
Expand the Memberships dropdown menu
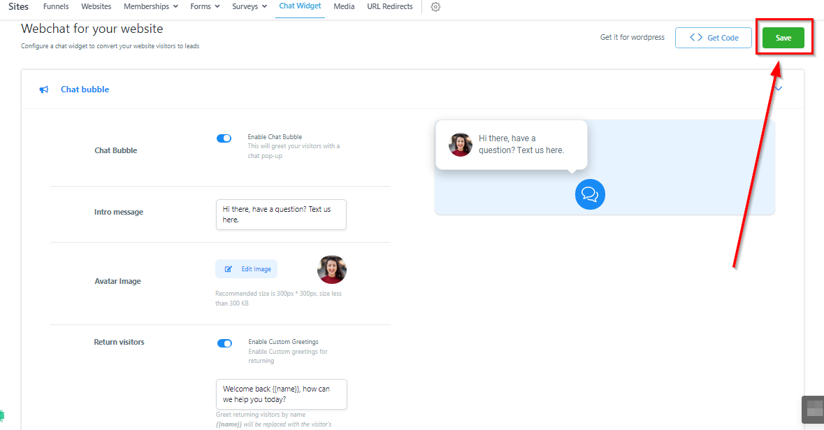150,6
